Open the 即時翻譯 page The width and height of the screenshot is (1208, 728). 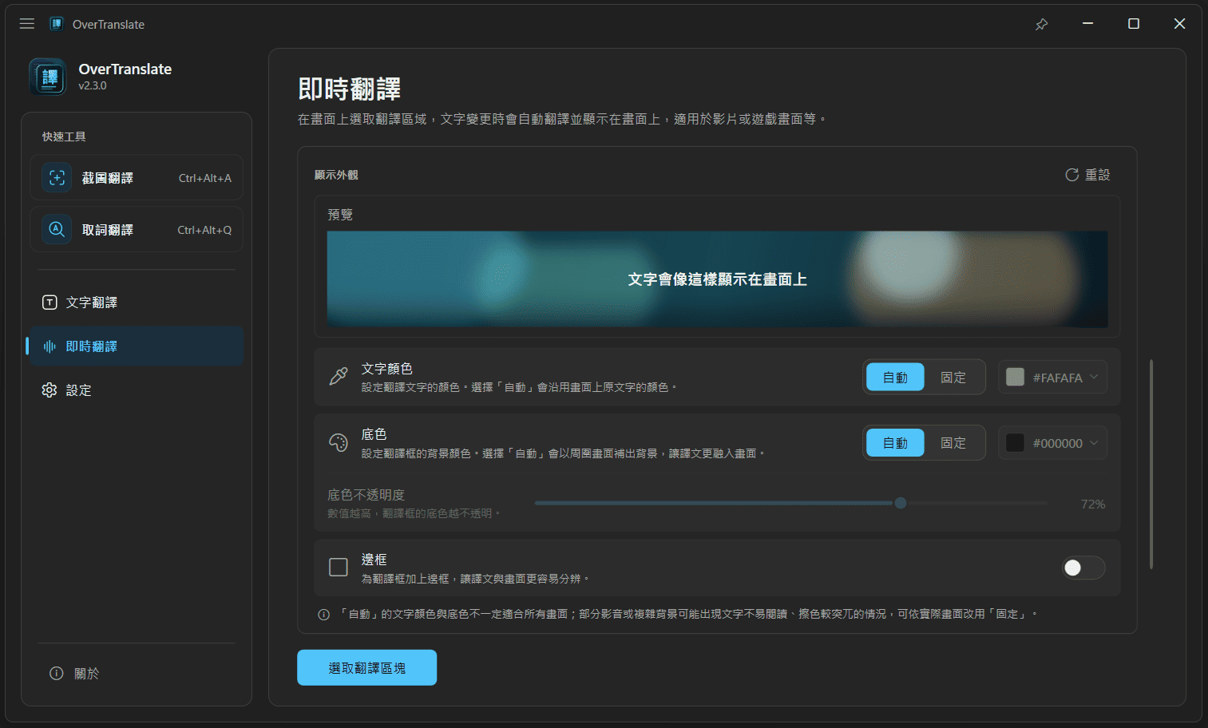pos(137,346)
